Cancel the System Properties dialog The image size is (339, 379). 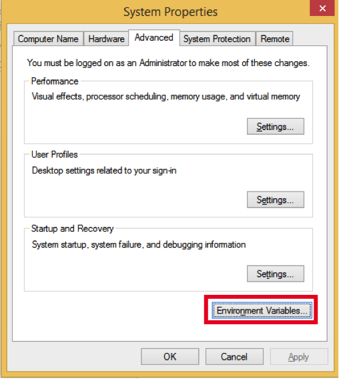point(234,356)
